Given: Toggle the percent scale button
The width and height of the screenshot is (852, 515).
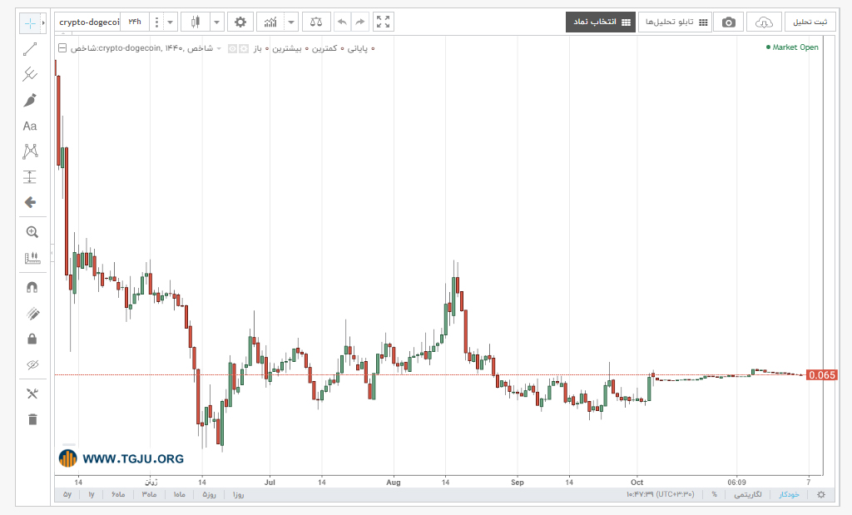Looking at the screenshot, I should [715, 494].
